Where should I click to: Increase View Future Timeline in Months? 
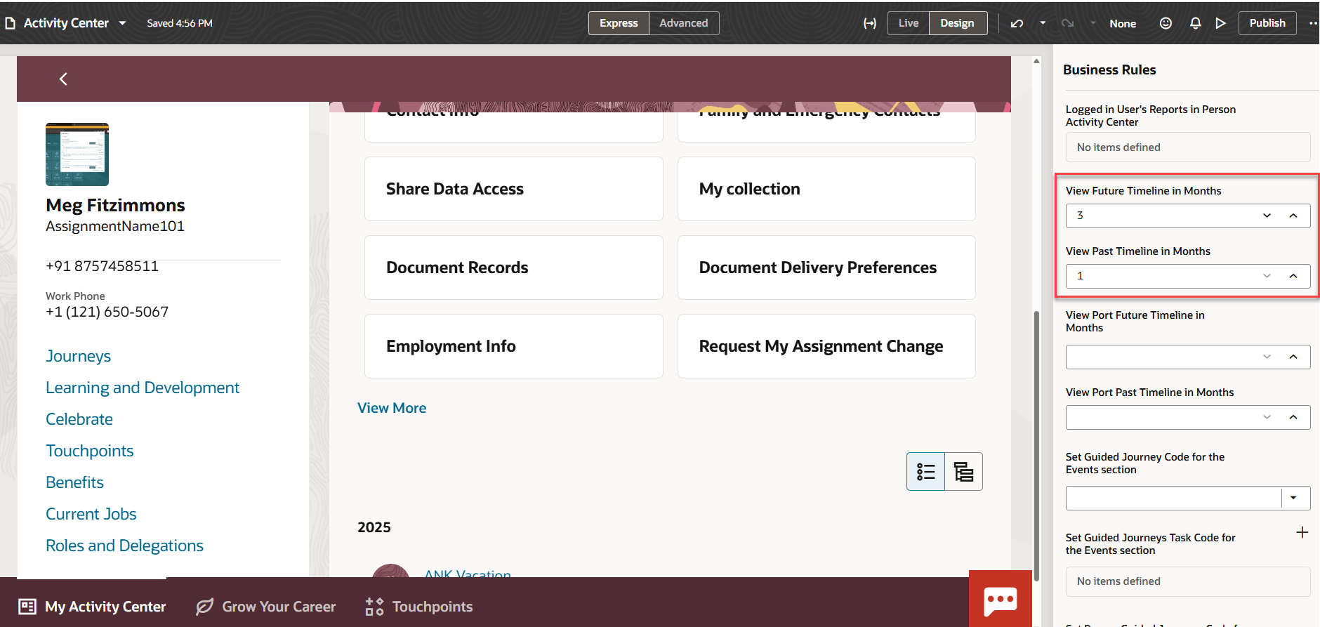1293,216
